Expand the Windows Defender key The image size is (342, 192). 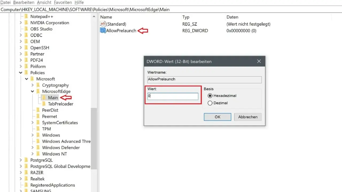(x=33, y=148)
